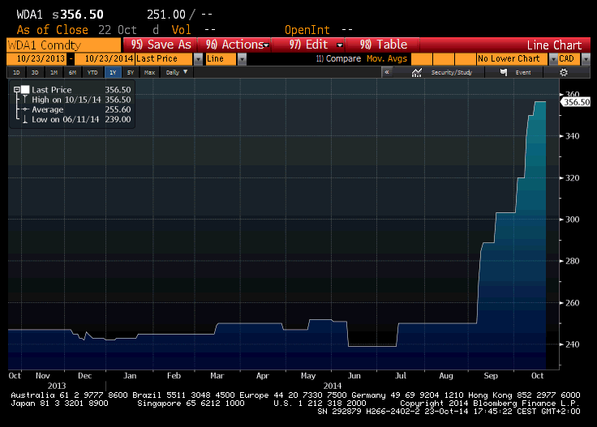
Task: Click the Jun x-axis month label
Action: coord(354,376)
